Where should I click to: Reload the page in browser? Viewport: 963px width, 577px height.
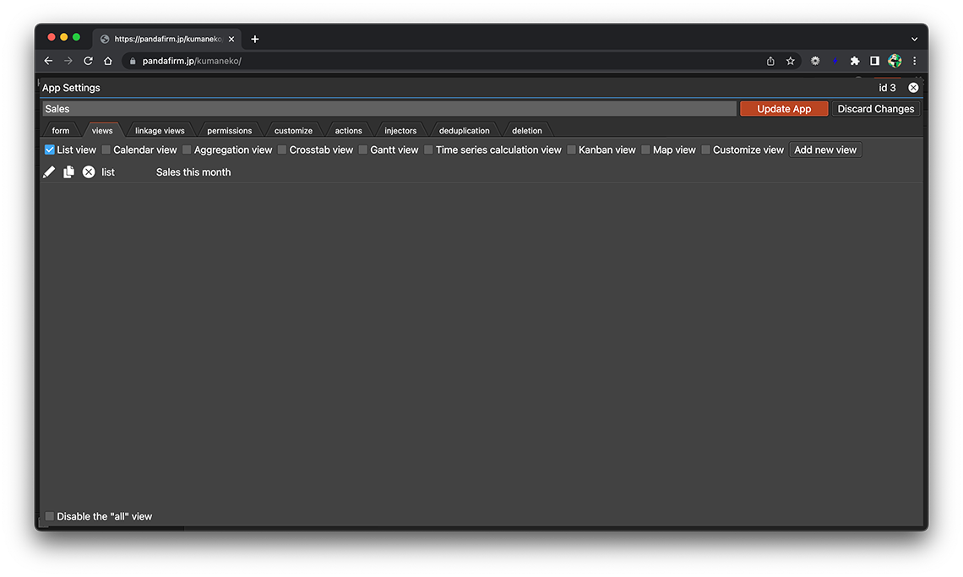[88, 61]
